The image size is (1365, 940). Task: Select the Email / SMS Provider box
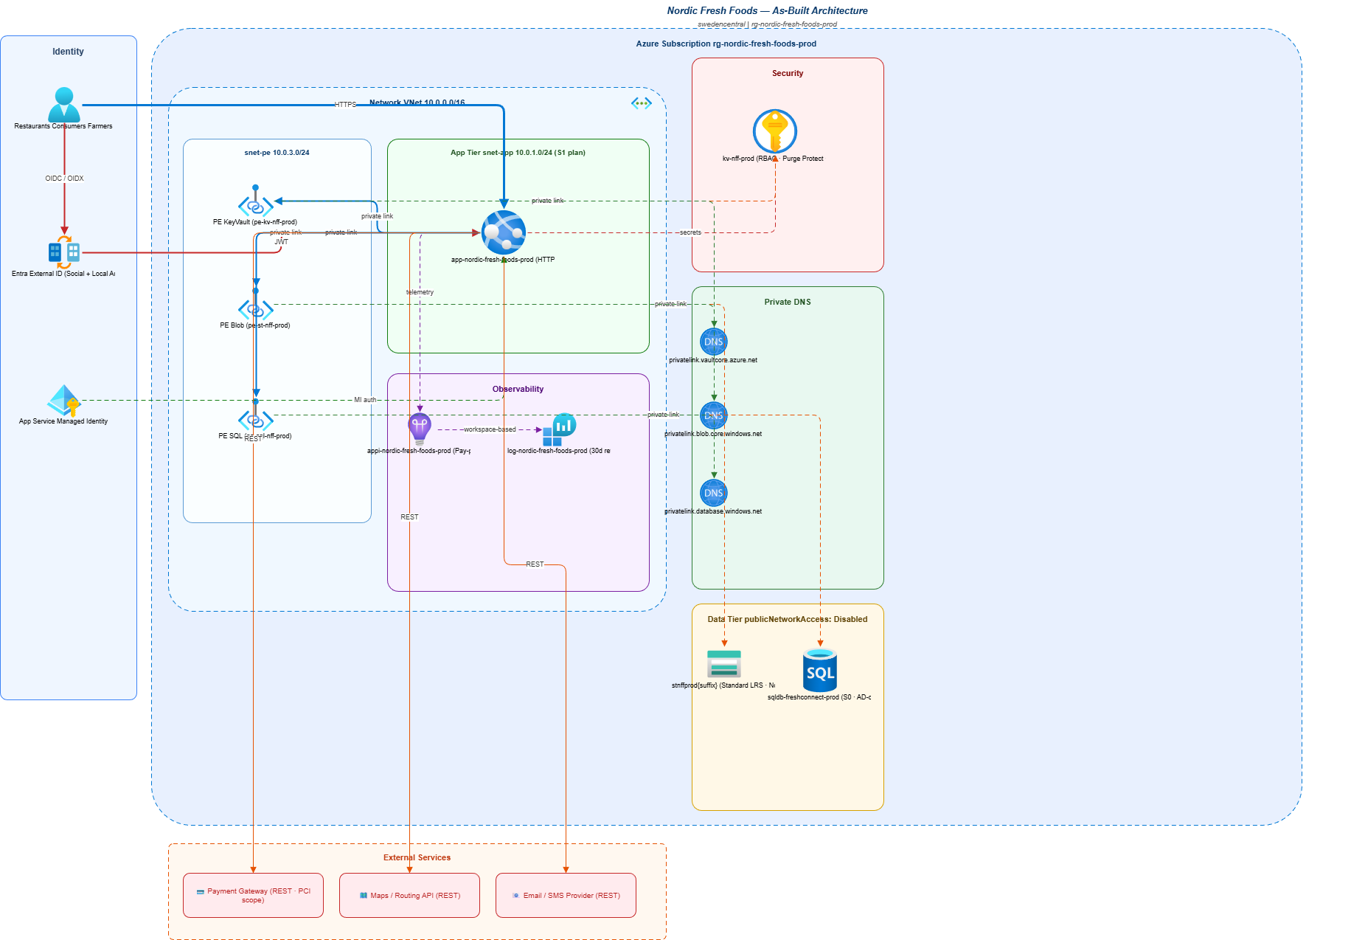tap(566, 895)
